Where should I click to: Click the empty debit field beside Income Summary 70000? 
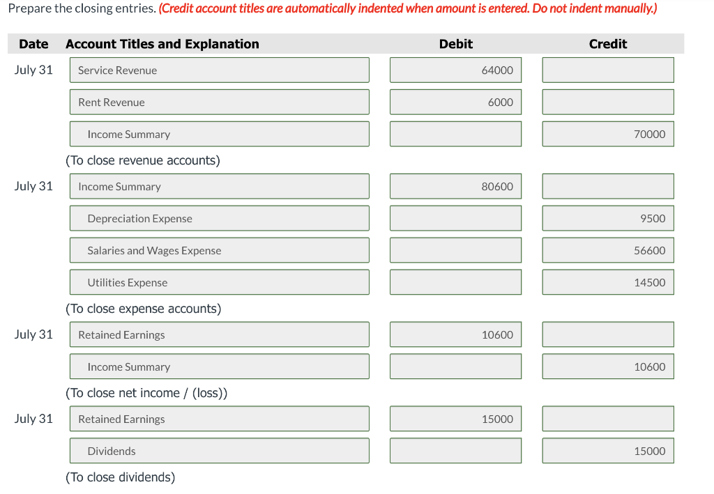tap(455, 134)
